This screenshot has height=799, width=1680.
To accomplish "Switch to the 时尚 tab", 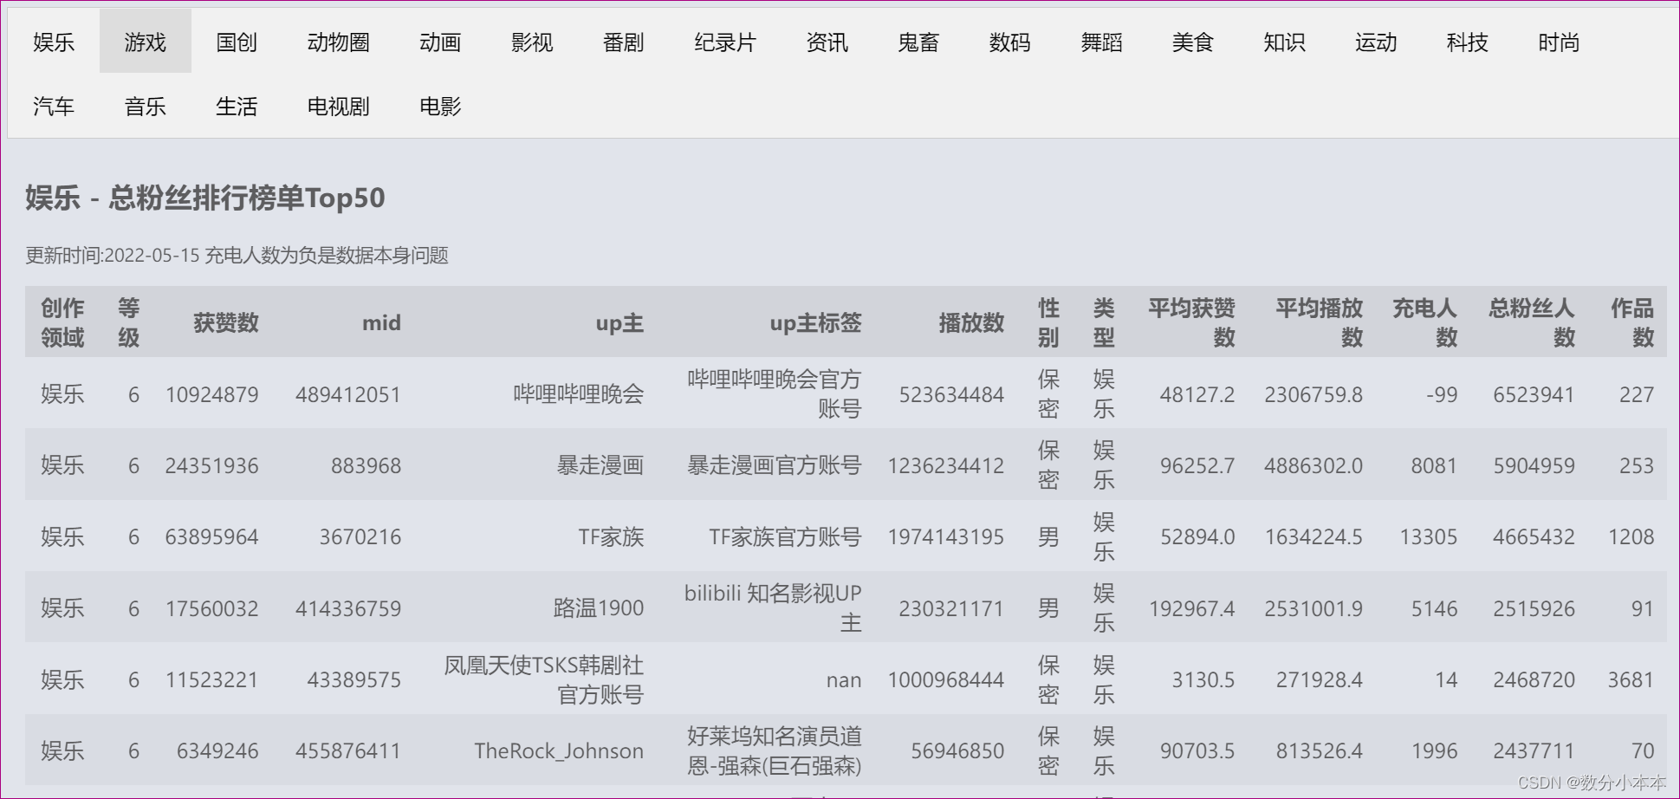I will pyautogui.click(x=1559, y=42).
